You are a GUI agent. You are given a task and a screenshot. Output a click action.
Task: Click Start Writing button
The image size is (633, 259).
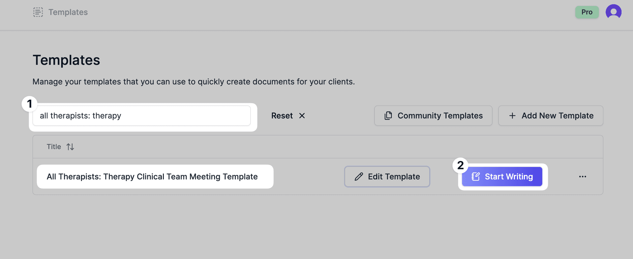(502, 177)
